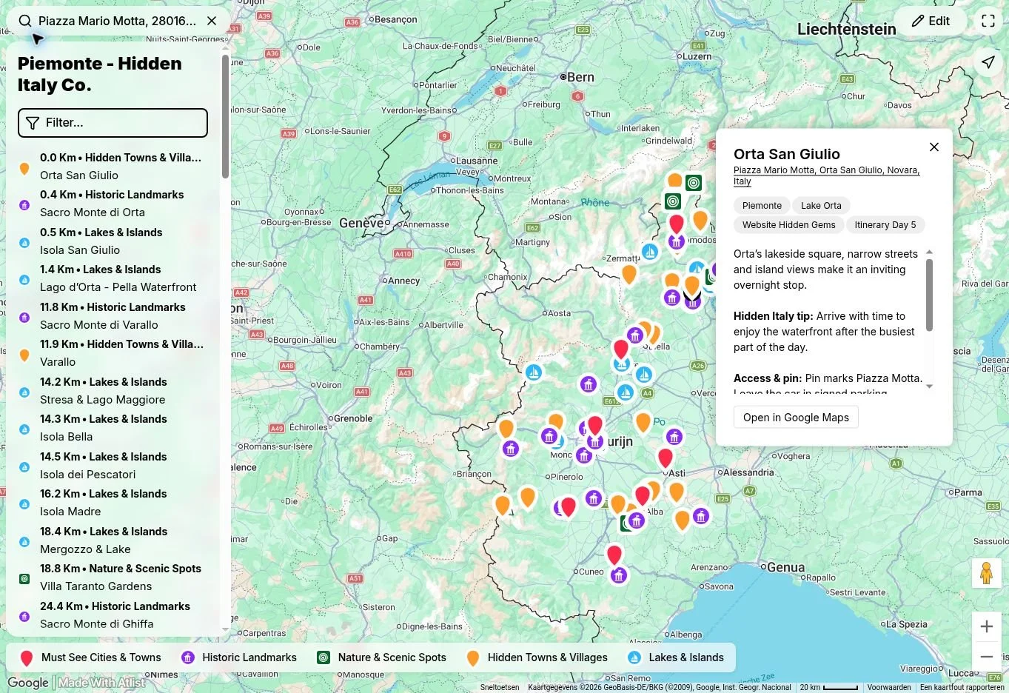Click the blue sailboat pin near Zermatt

pos(649,252)
